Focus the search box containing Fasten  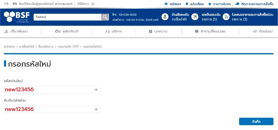tap(67, 17)
